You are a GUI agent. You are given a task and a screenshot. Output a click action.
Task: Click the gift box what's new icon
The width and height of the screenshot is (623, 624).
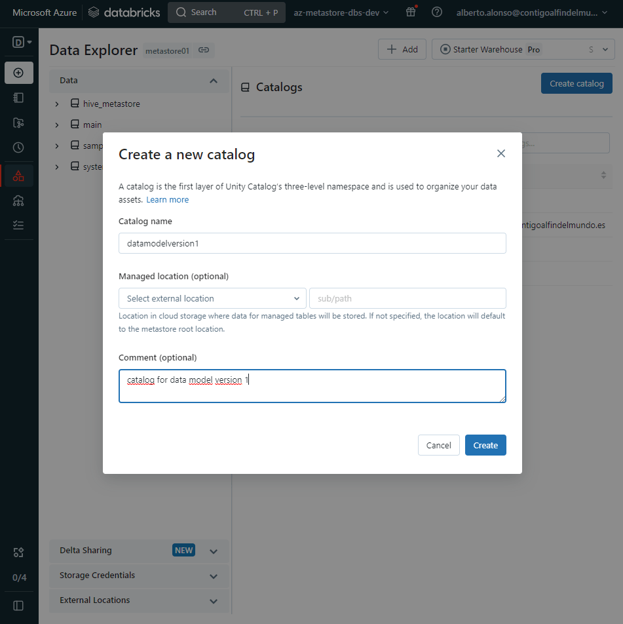coord(411,12)
